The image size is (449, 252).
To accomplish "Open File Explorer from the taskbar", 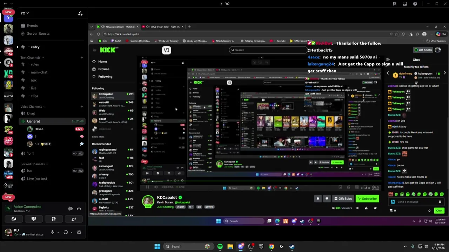I will pos(230,246).
